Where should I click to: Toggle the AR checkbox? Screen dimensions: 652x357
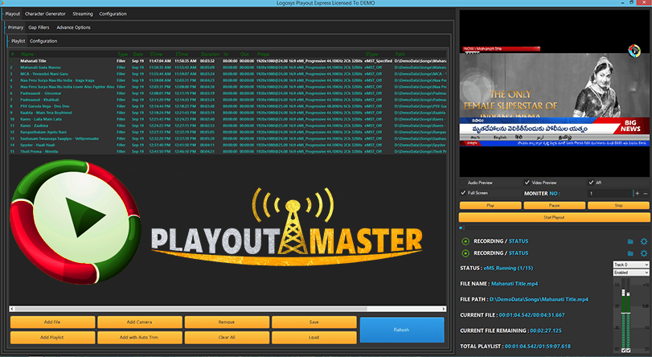point(591,183)
